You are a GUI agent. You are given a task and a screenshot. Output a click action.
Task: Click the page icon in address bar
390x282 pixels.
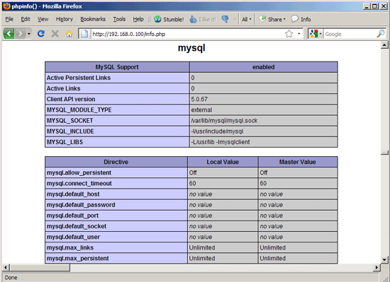84,34
